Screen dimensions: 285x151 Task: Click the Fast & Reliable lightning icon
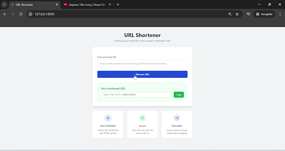[x=108, y=118]
